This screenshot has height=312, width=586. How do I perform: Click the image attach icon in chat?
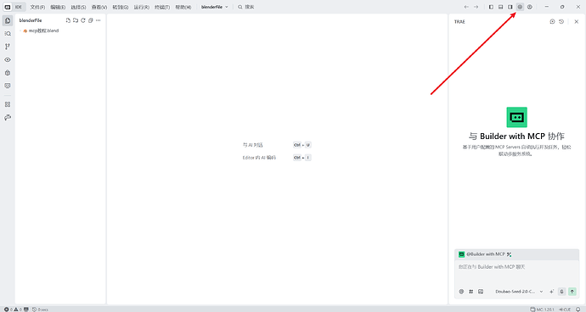point(481,292)
